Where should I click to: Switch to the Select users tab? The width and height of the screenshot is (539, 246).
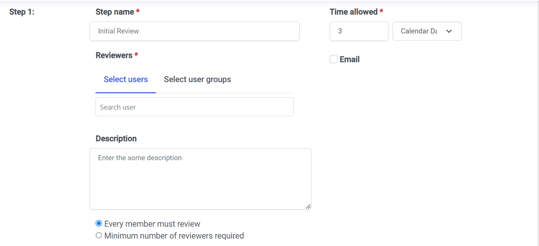click(126, 80)
